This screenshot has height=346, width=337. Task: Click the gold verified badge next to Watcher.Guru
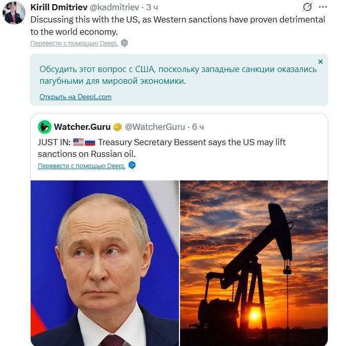(x=117, y=127)
